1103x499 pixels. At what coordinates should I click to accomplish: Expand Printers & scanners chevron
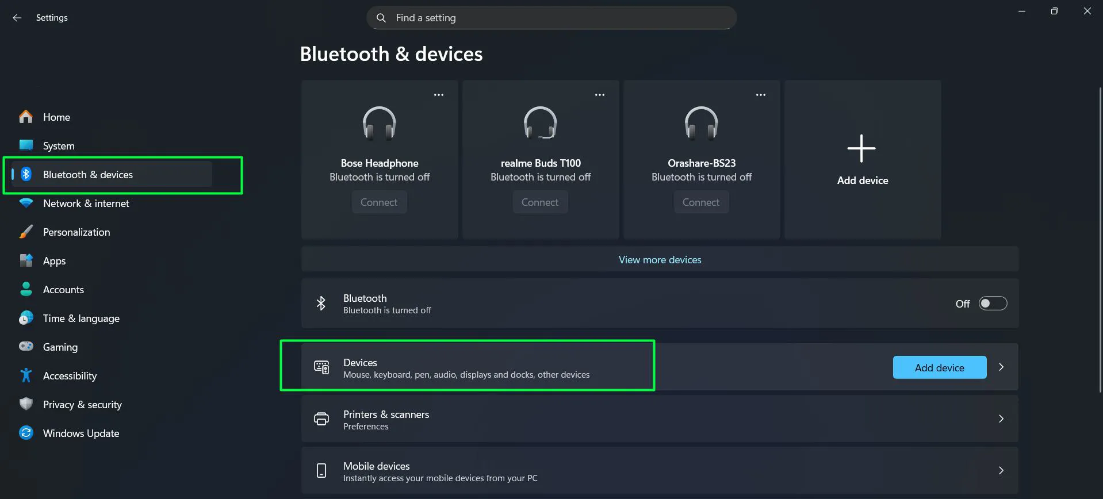(x=1001, y=419)
